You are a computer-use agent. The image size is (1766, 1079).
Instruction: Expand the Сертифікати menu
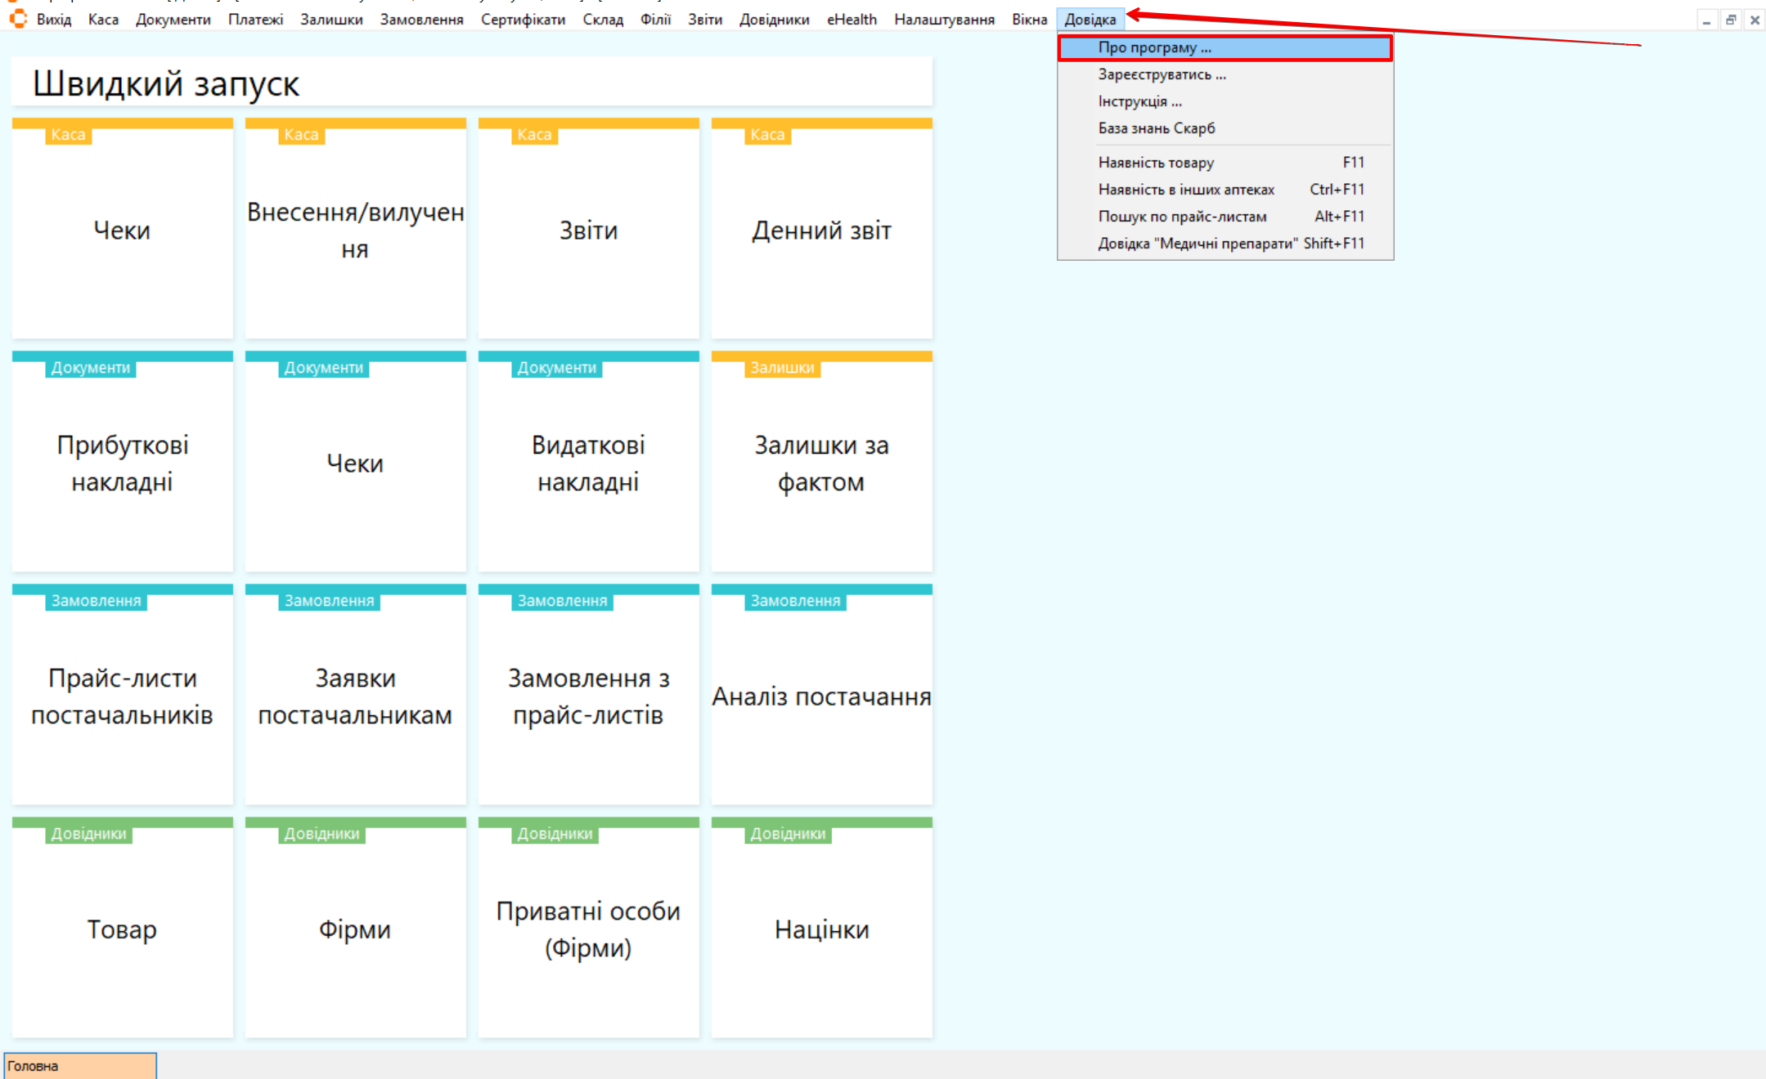523,20
